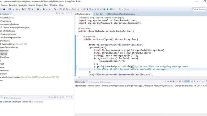This screenshot has width=207, height=116.
Task: Open the Source menu
Action: point(4,5)
